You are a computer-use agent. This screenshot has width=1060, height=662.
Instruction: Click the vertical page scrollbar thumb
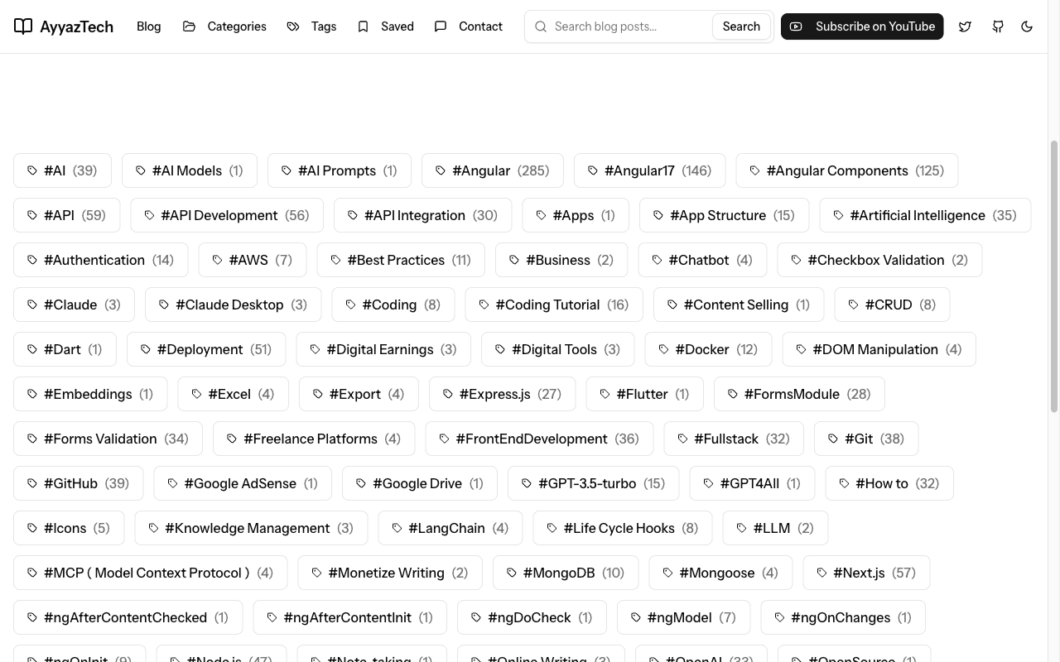coord(1054,276)
